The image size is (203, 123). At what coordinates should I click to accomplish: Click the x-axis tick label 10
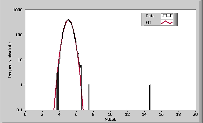[110, 115]
